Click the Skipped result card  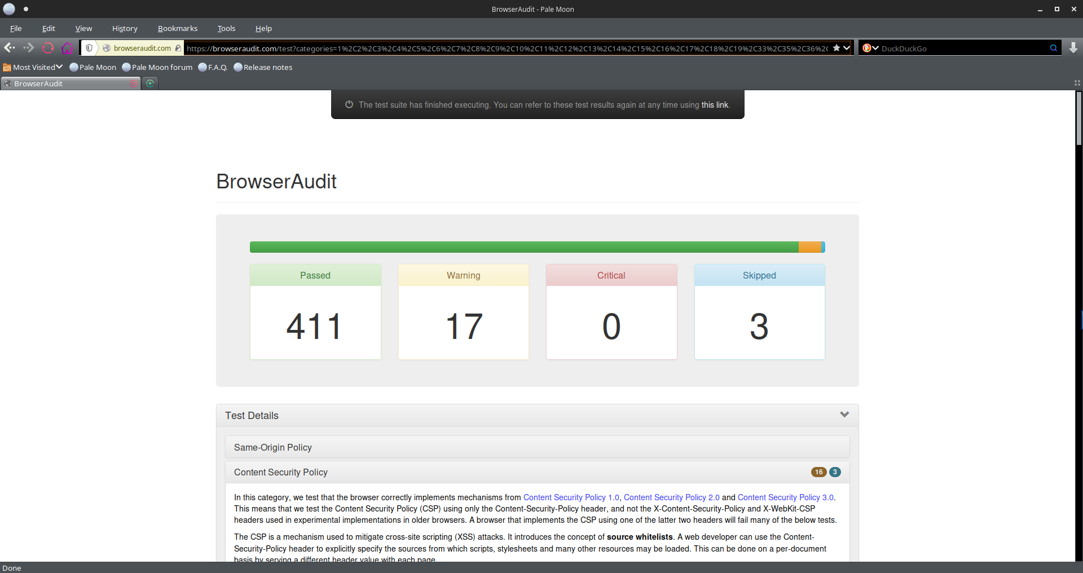click(760, 312)
